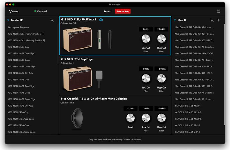Add a new User IR with plus icon
This screenshot has height=150, width=230.
(218, 20)
